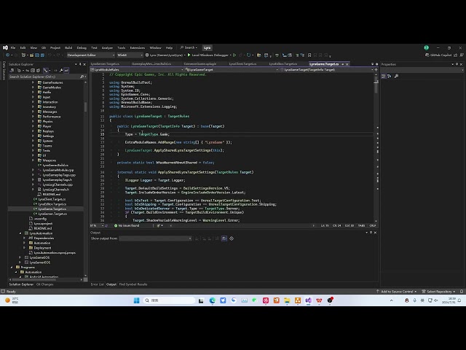Switch to LyraEditor.Target.cs editor tab
466x350 pixels.
(x=283, y=64)
